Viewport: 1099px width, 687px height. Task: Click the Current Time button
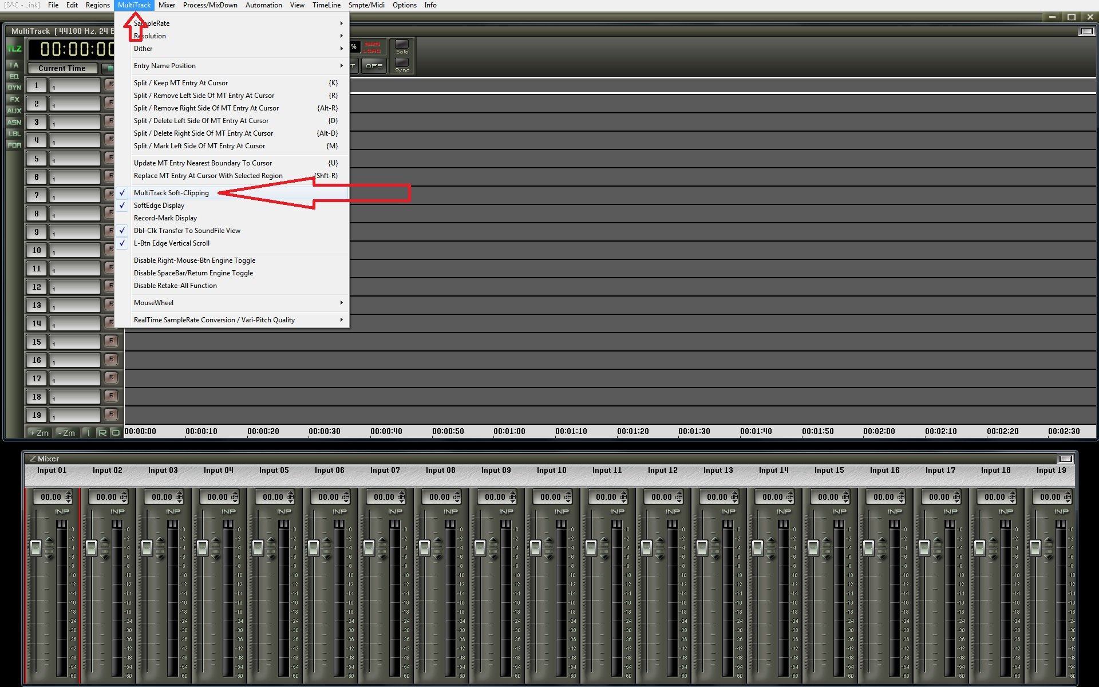62,68
